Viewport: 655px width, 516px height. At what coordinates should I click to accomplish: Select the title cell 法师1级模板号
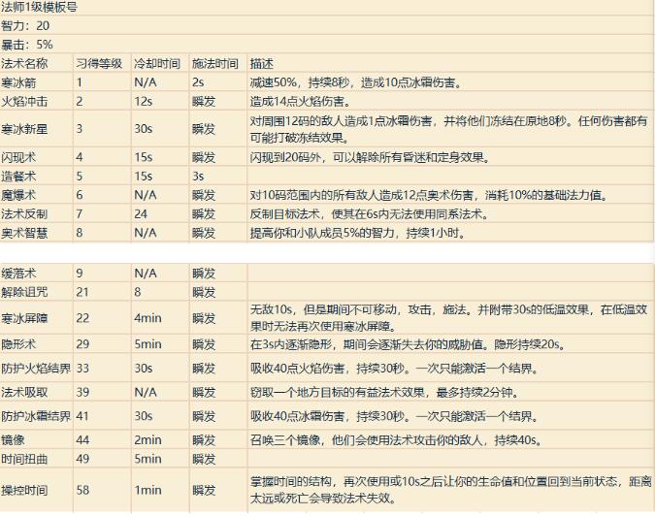coord(39,8)
